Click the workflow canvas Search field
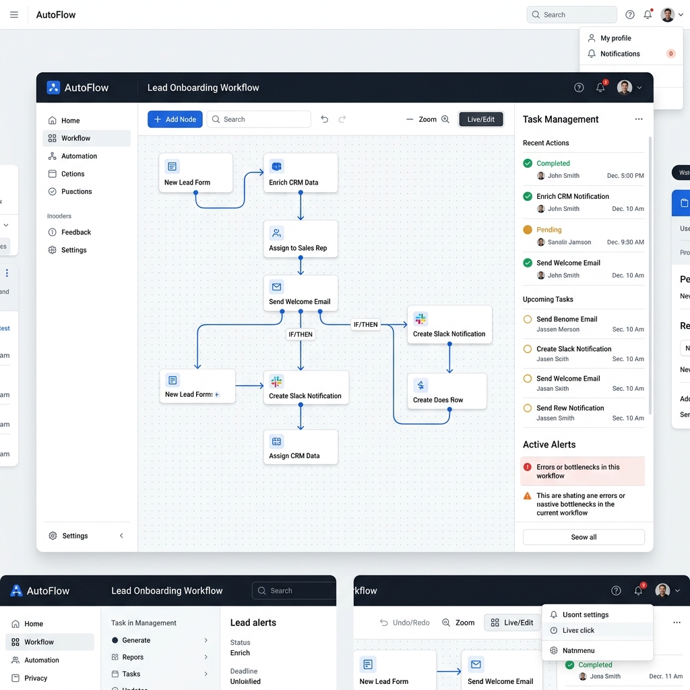 (x=259, y=119)
